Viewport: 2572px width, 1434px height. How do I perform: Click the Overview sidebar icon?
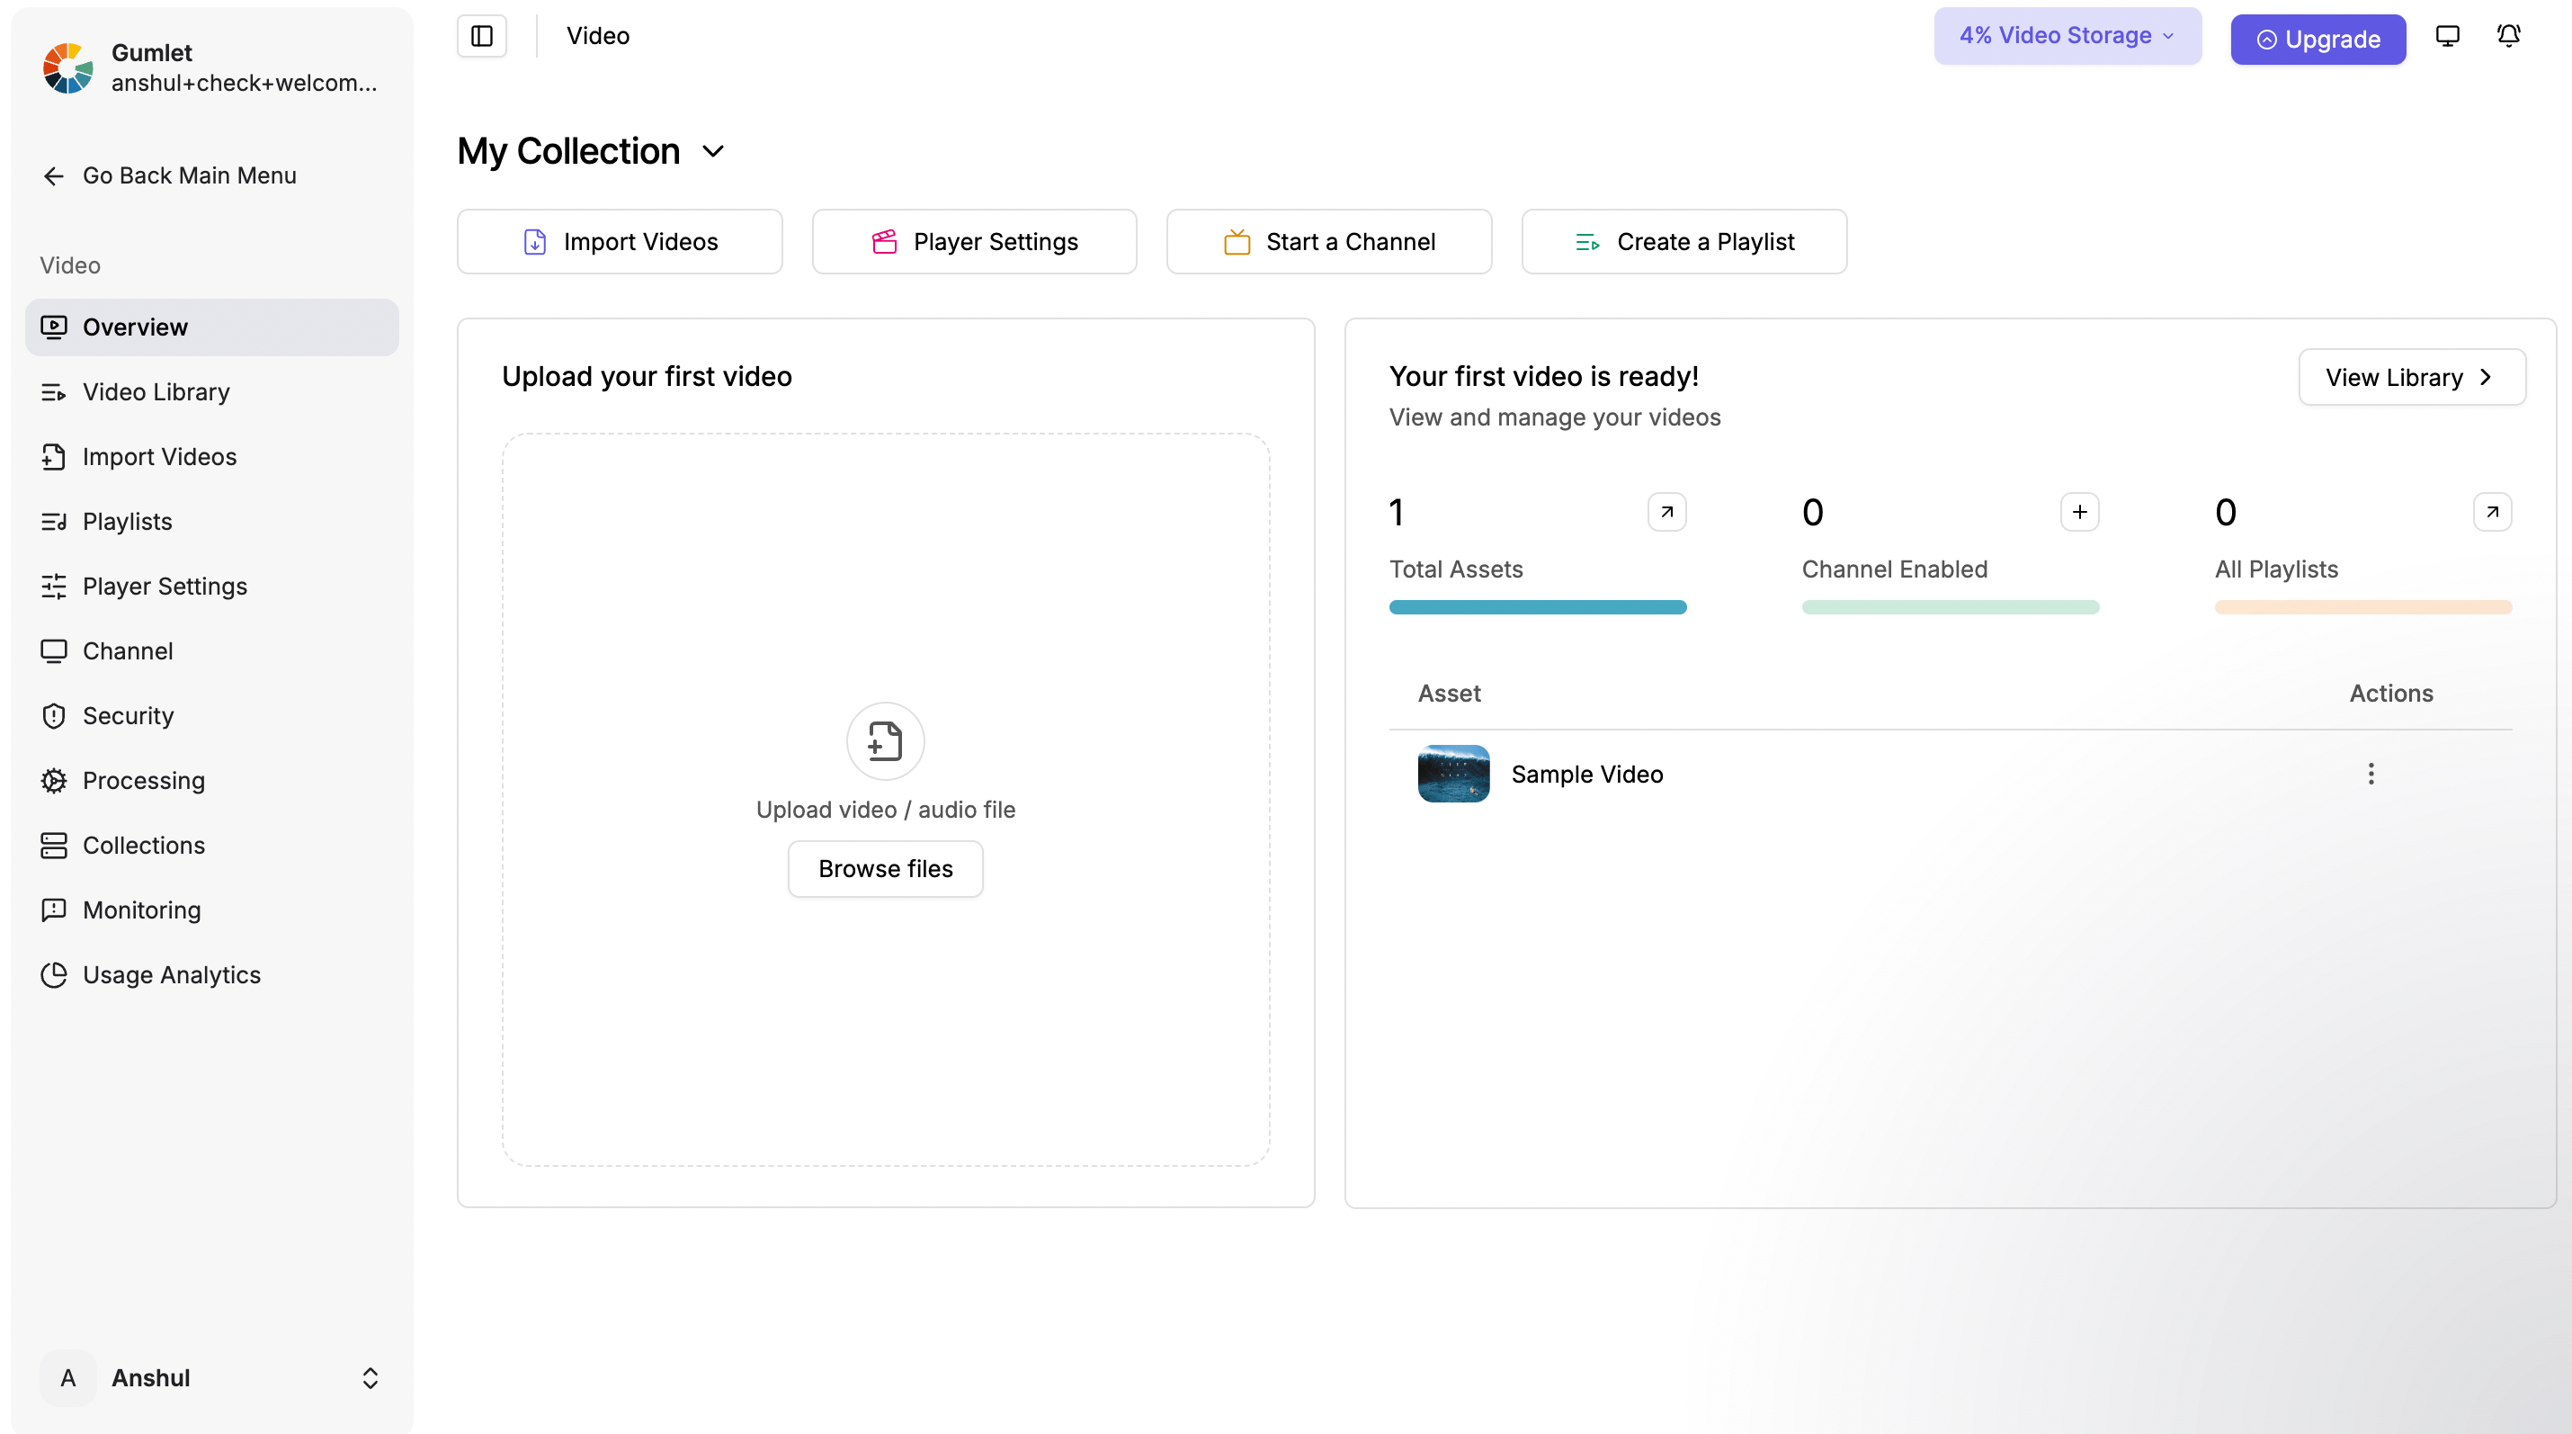tap(54, 327)
